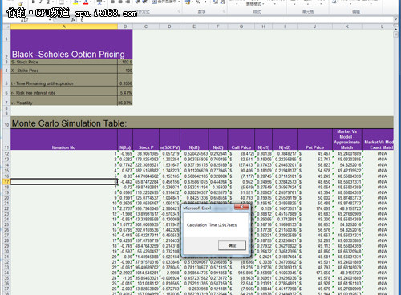Image resolution: width=401 pixels, height=295 pixels.
Task: Select column A header
Action: pos(64,26)
